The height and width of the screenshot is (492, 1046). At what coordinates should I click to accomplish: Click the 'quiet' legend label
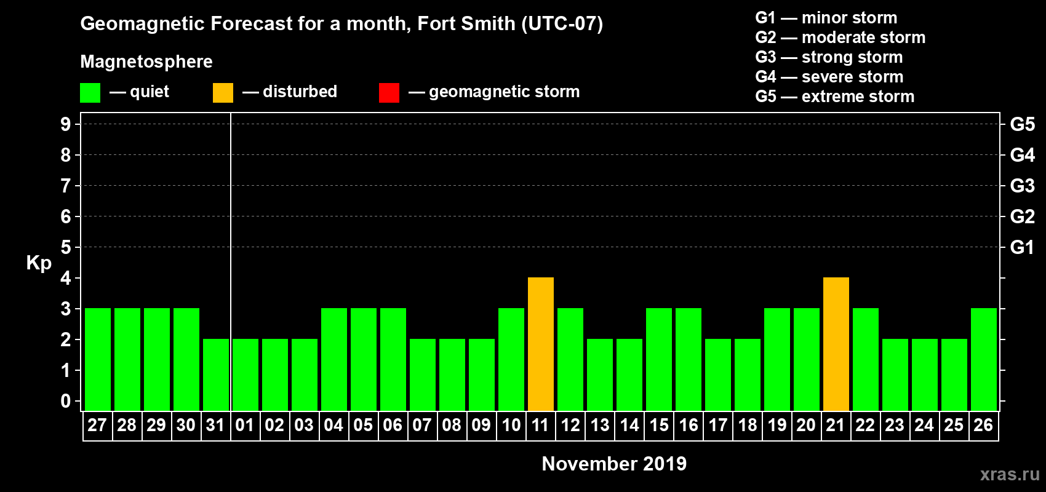coord(150,92)
